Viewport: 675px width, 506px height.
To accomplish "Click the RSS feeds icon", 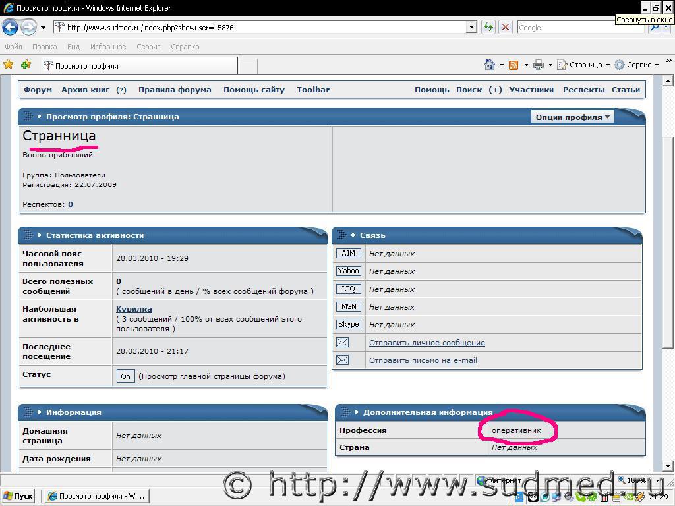I will coord(514,65).
